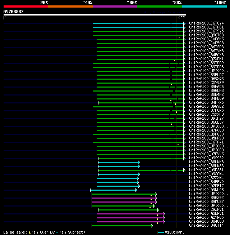This screenshot has width=230, height=235.
Task: Click the UniRef100_A9P281 label
Action: pyautogui.click(x=206, y=170)
